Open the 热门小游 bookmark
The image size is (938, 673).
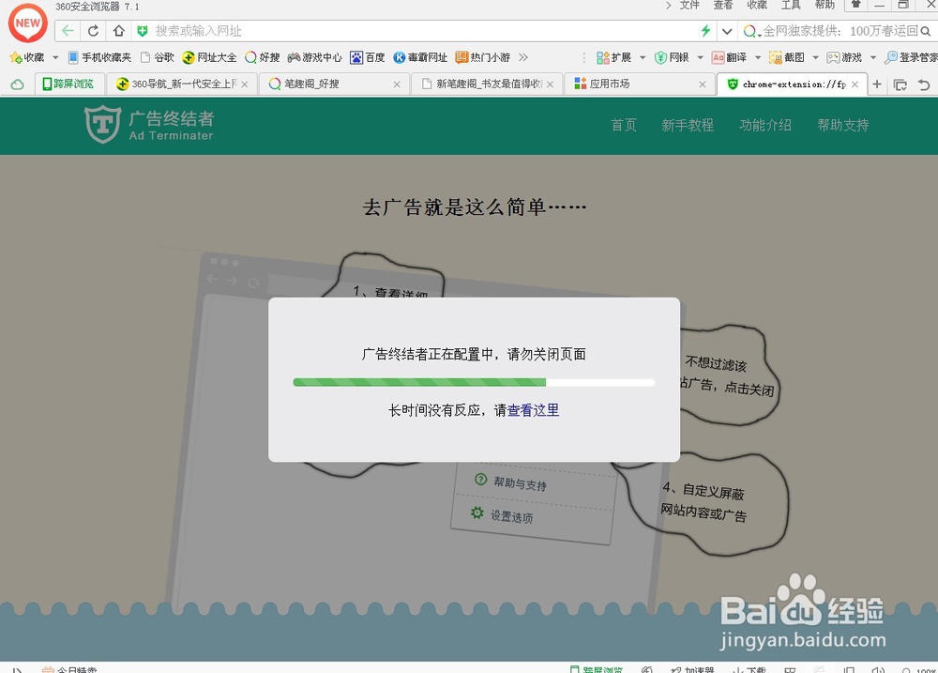pyautogui.click(x=483, y=57)
